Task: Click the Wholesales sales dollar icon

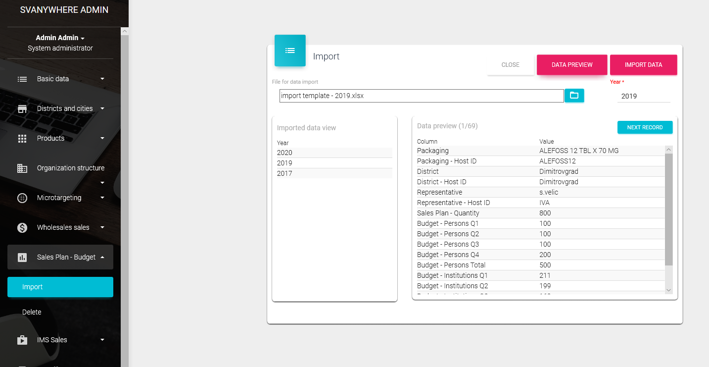Action: point(22,228)
